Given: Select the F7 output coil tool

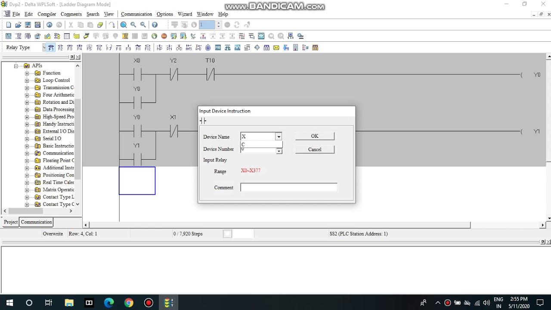Looking at the screenshot, I should pos(109,48).
